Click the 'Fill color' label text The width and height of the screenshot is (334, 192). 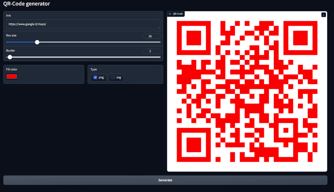point(12,70)
